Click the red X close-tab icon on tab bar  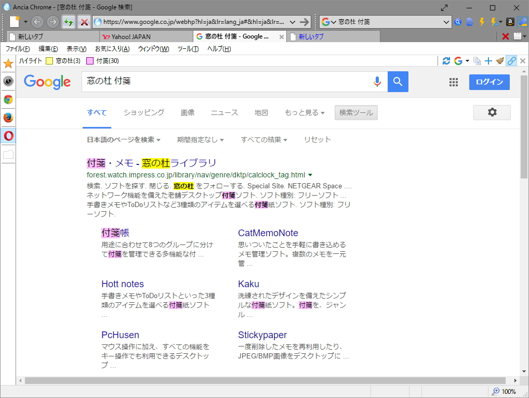tap(505, 36)
